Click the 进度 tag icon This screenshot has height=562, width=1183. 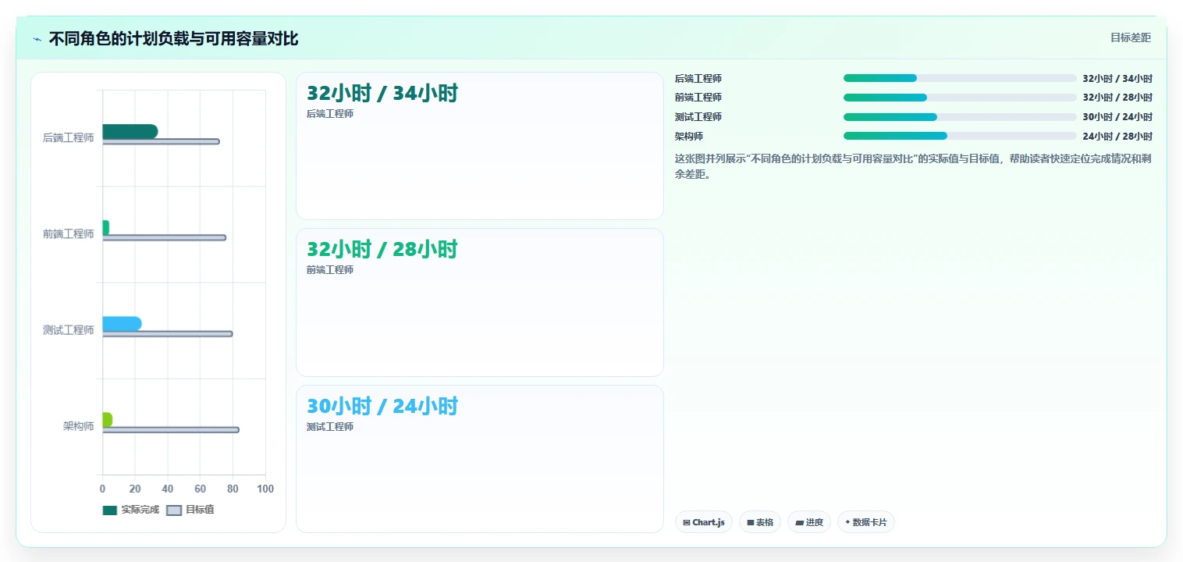(x=799, y=522)
